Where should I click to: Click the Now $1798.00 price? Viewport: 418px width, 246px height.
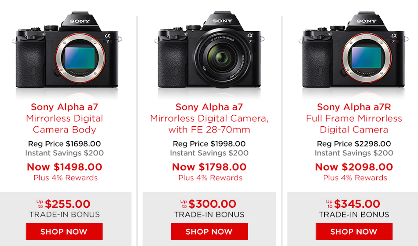(209, 167)
